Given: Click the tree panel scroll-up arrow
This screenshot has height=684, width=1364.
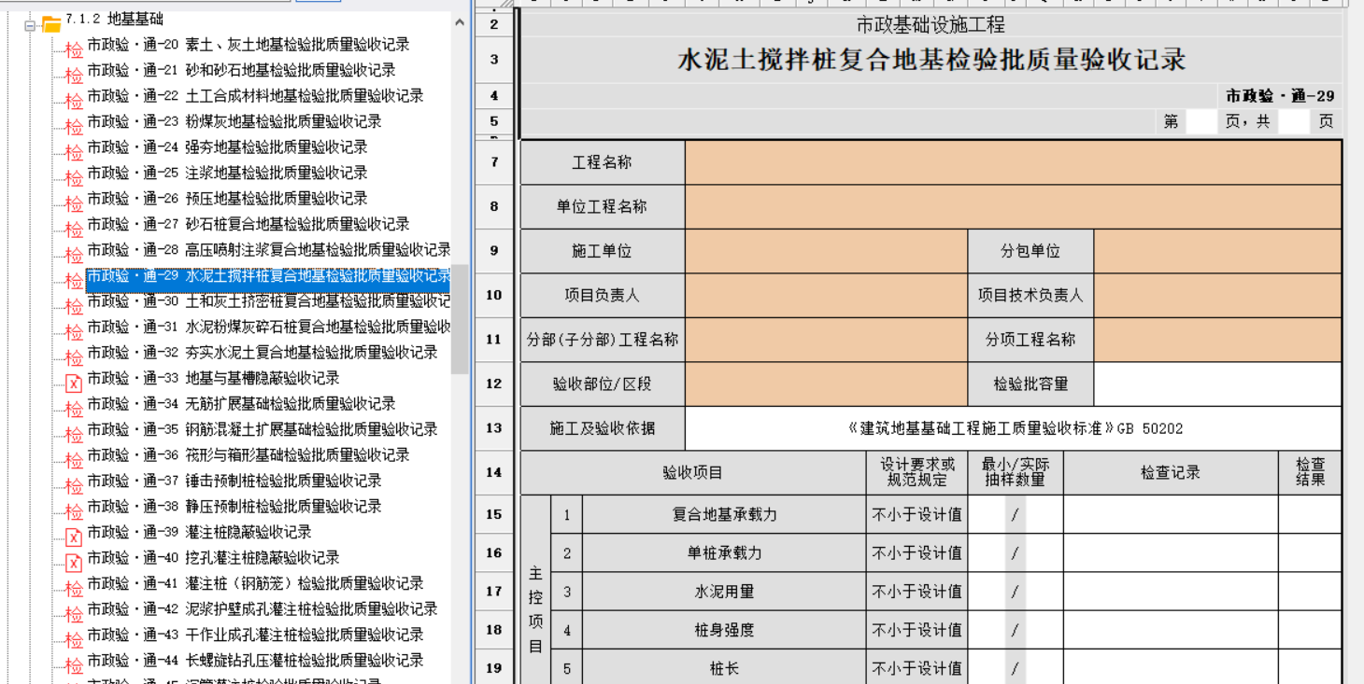Looking at the screenshot, I should 460,22.
